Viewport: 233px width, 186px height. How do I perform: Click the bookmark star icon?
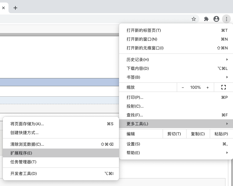194,19
